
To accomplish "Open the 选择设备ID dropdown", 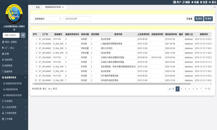I will coord(48,19).
